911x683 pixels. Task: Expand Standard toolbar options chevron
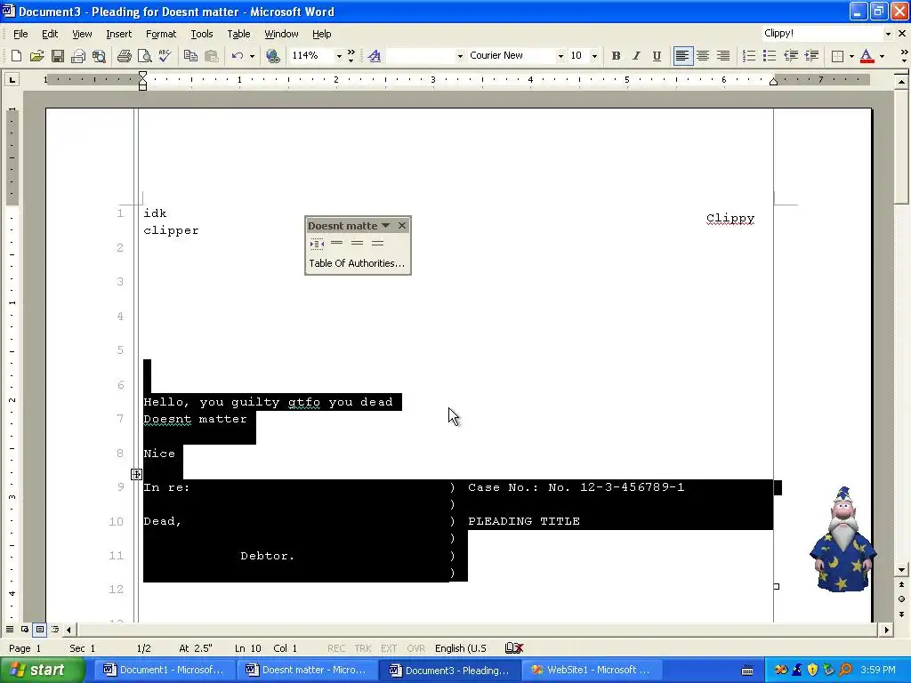351,56
